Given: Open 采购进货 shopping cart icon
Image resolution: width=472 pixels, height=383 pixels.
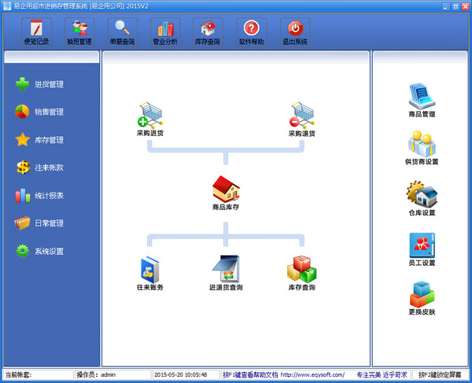Looking at the screenshot, I should pyautogui.click(x=150, y=119).
